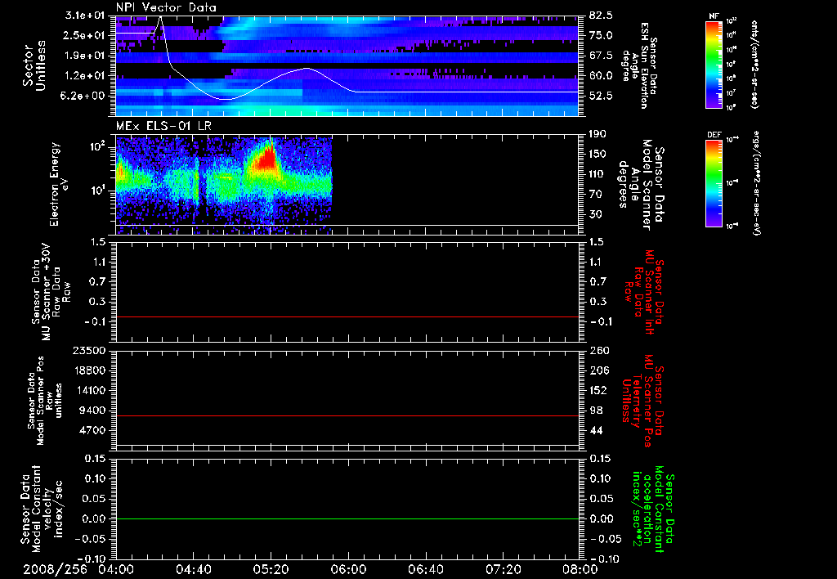Click the 260 telemetry tick label
This screenshot has height=579, width=837.
(x=598, y=350)
